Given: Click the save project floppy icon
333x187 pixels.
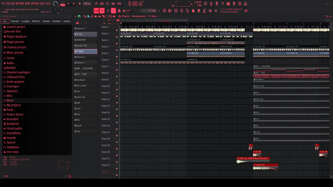Looking at the screenshot, I should pyautogui.click(x=228, y=4).
